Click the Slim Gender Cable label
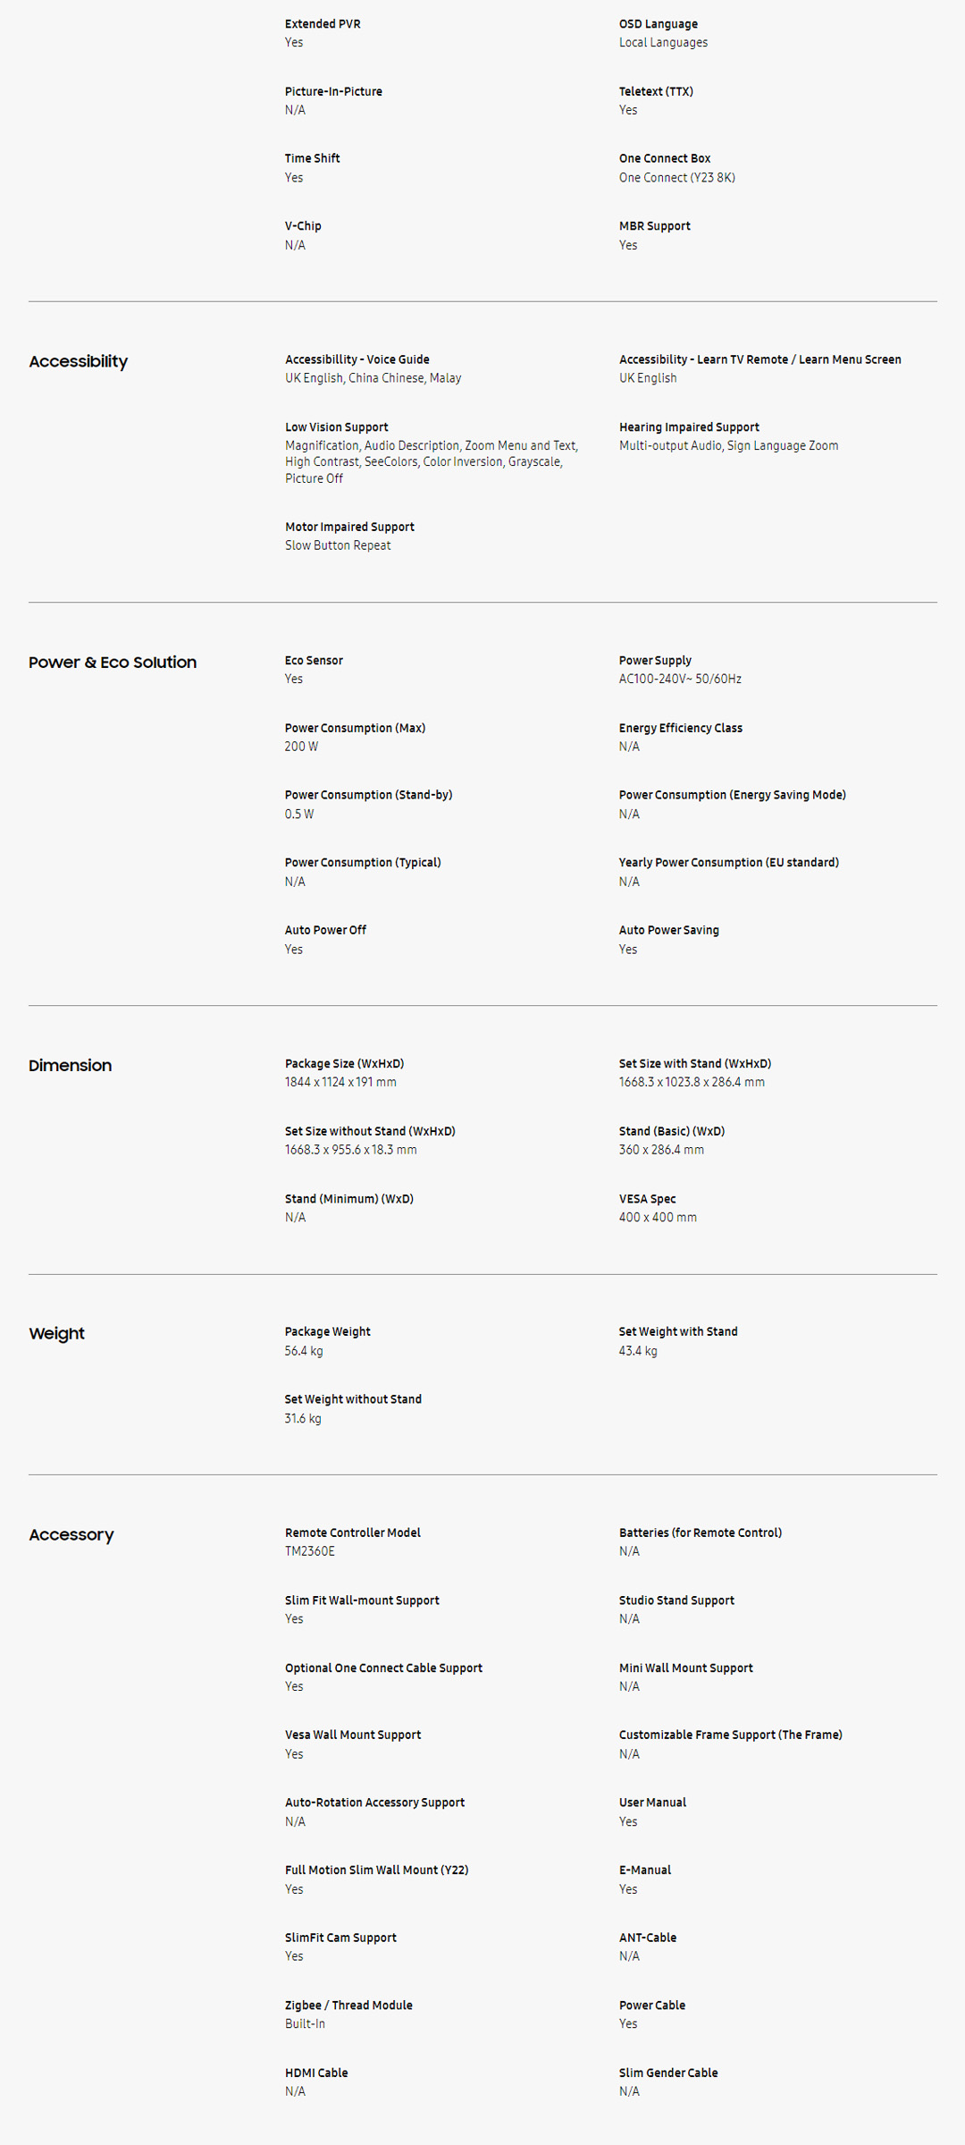This screenshot has height=2145, width=965. pos(668,2073)
